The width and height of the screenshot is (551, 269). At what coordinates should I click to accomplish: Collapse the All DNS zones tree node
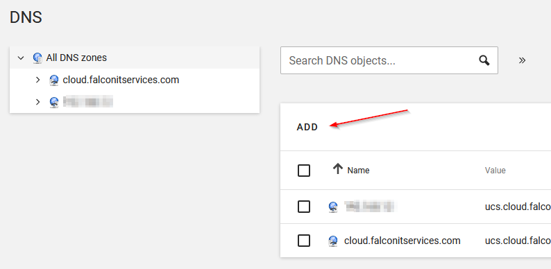21,58
